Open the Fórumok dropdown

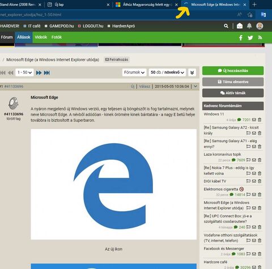click(x=134, y=72)
